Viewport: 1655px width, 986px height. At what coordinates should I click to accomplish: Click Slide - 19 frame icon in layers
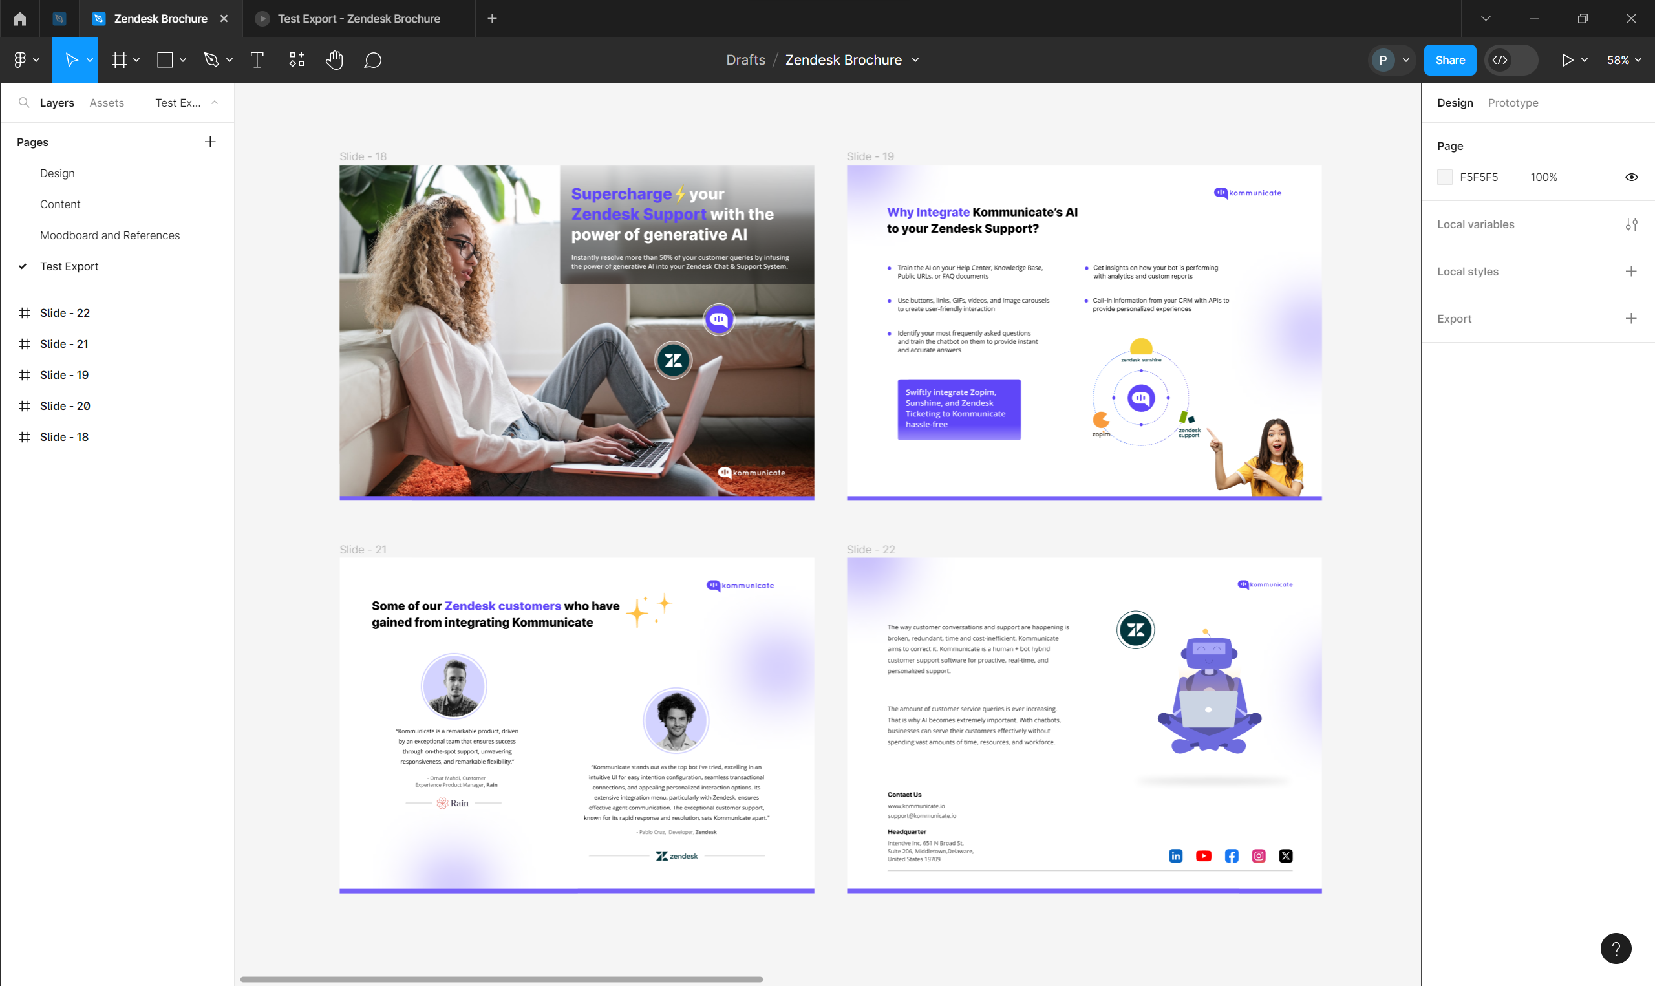(25, 375)
